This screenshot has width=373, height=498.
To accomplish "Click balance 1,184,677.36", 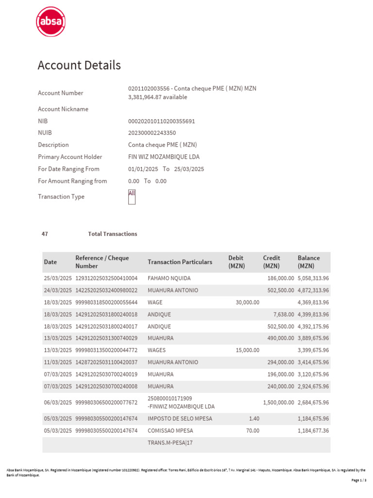I will click(x=313, y=431).
